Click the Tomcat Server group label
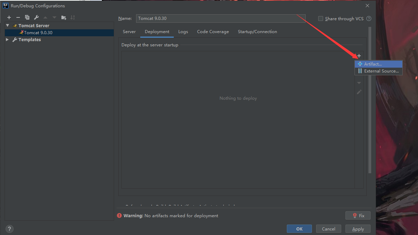 click(x=34, y=25)
